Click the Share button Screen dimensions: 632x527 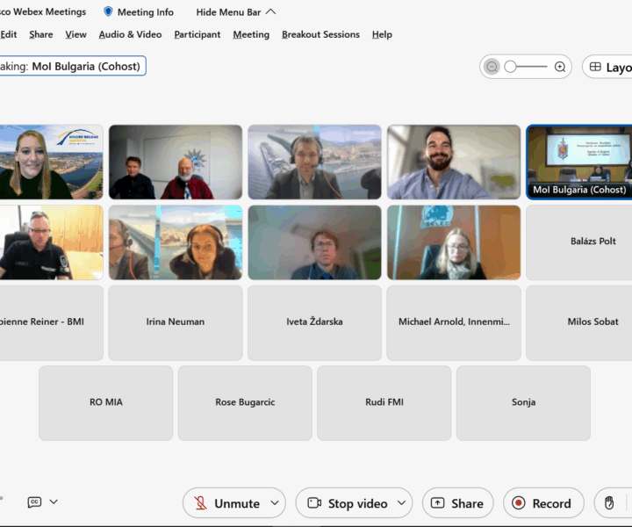coord(457,503)
